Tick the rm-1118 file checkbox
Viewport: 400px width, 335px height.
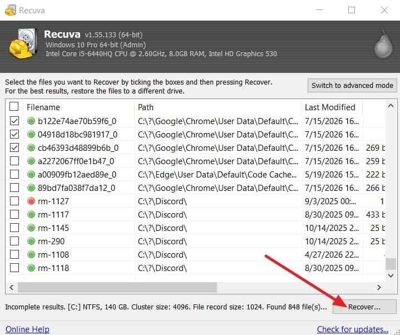click(x=14, y=268)
